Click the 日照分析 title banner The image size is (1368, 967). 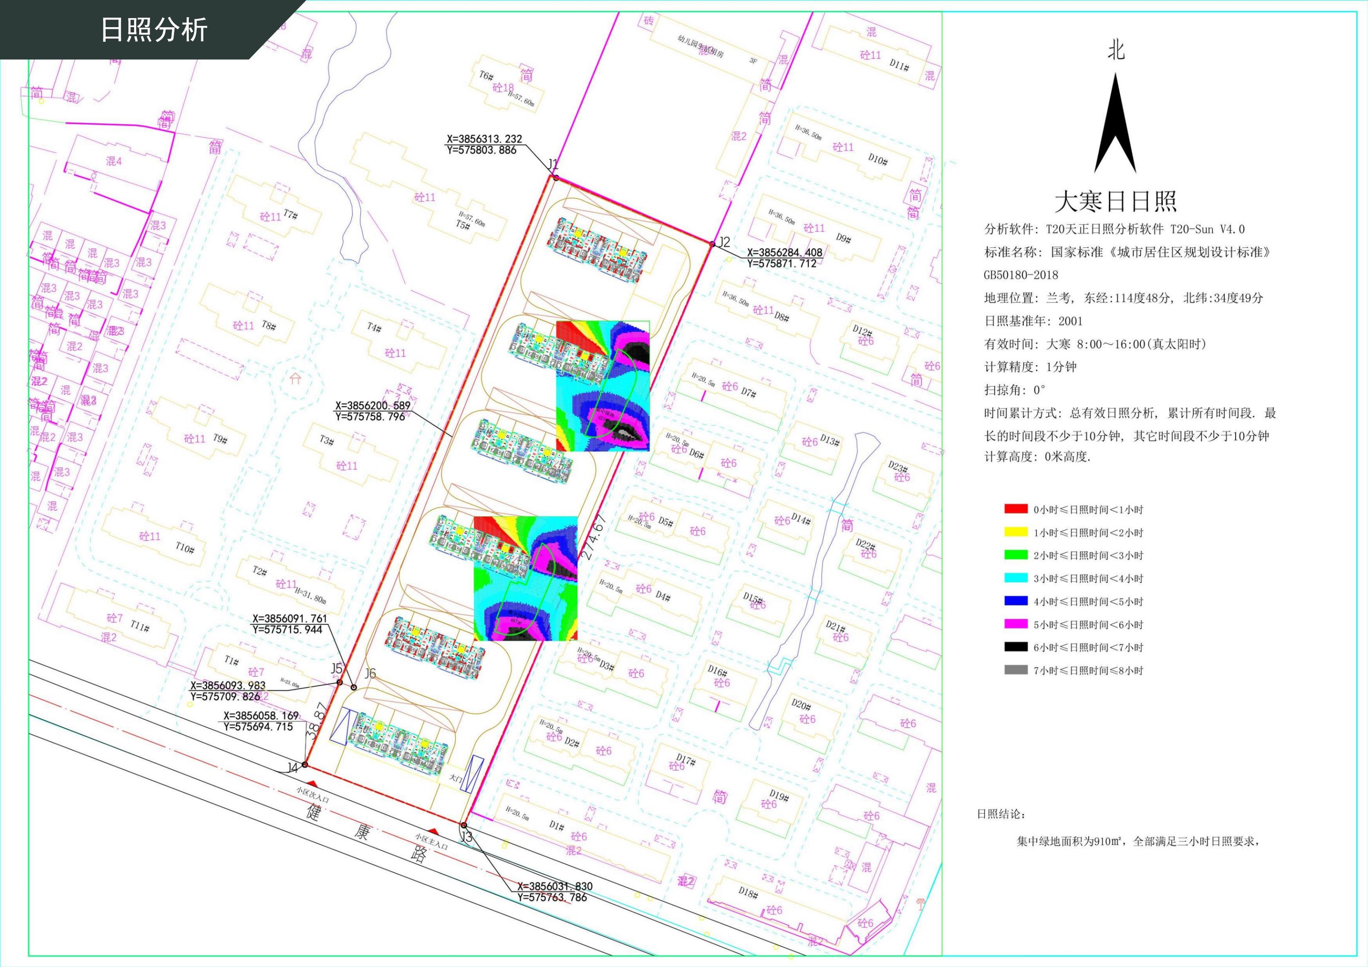tap(153, 30)
